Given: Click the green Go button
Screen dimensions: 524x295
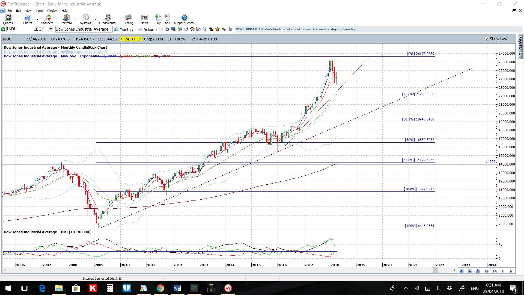Looking at the screenshot, I should 3,29.
